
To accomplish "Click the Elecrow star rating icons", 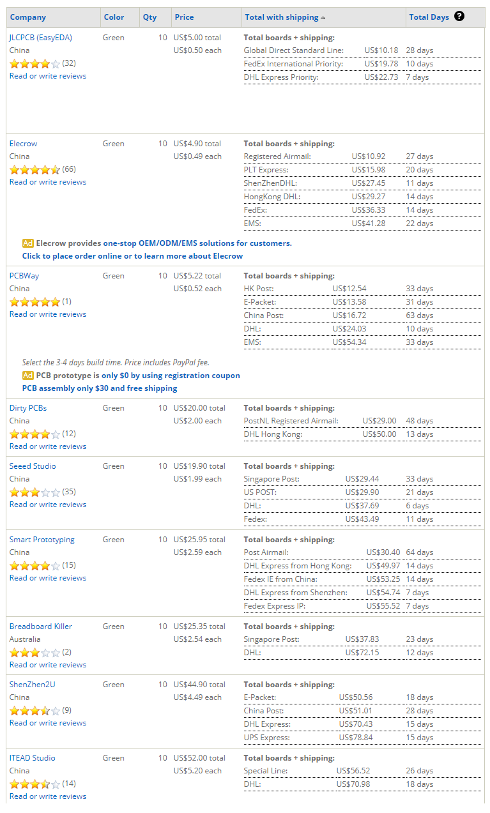I will pos(35,169).
